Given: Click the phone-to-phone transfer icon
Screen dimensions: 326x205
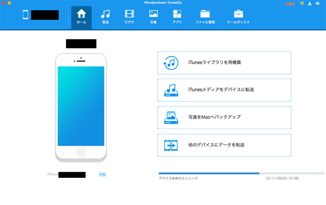Looking at the screenshot, I should point(171,145).
